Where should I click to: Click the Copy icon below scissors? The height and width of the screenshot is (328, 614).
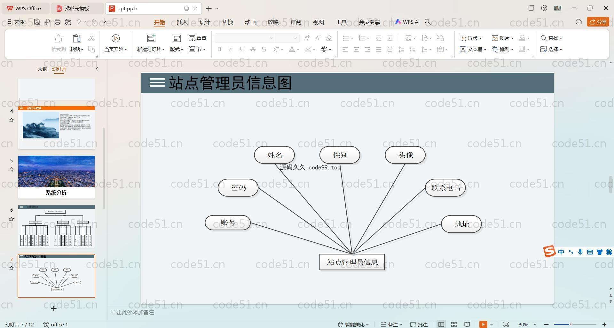tap(91, 49)
